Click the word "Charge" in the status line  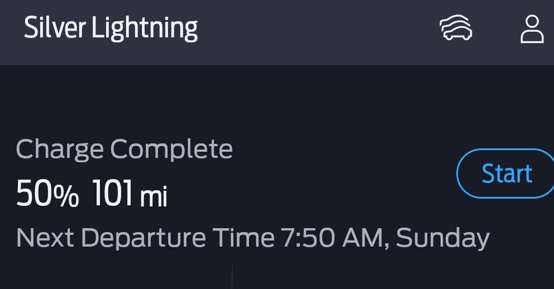coord(60,149)
